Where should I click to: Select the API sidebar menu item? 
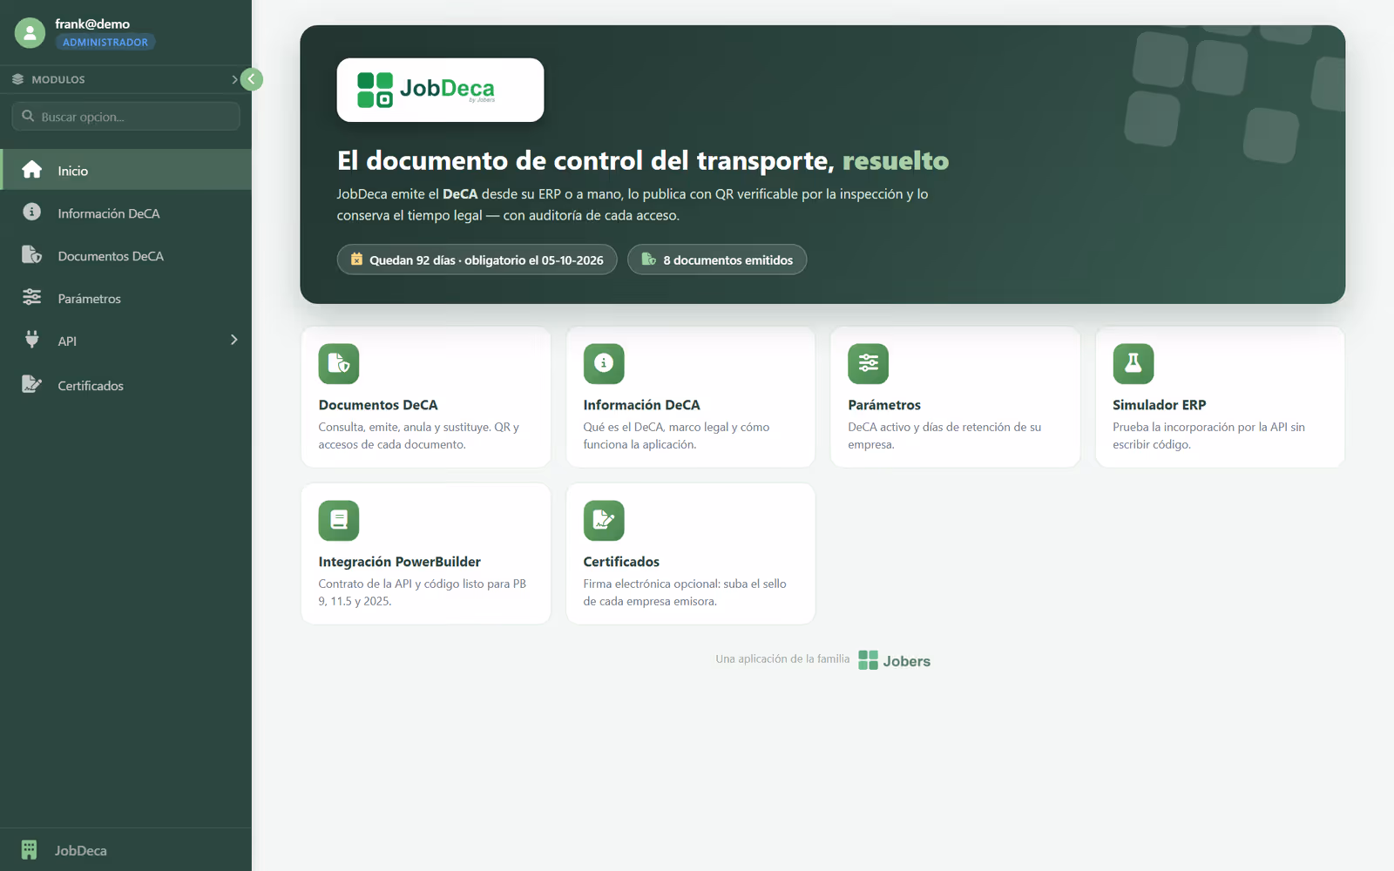126,341
